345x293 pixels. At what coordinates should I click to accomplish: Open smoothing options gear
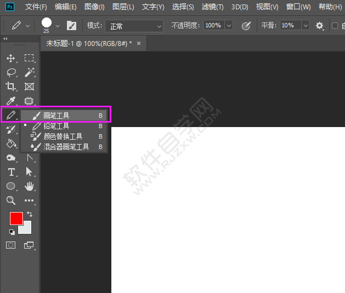pos(319,26)
